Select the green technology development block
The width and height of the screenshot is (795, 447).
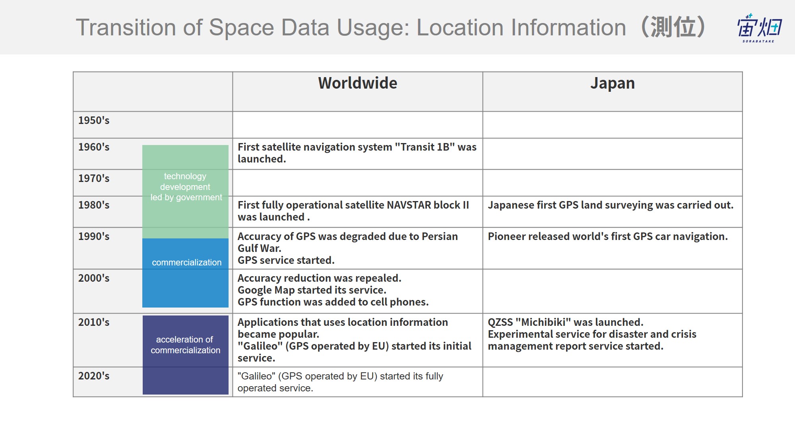(x=185, y=192)
